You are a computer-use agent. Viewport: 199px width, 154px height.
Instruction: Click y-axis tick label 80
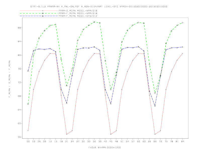[19, 55]
